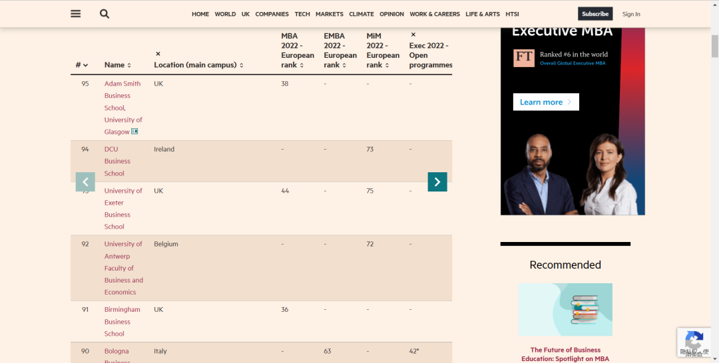The width and height of the screenshot is (719, 363).
Task: Open the Future of Business Education thumbnail
Action: click(x=565, y=309)
